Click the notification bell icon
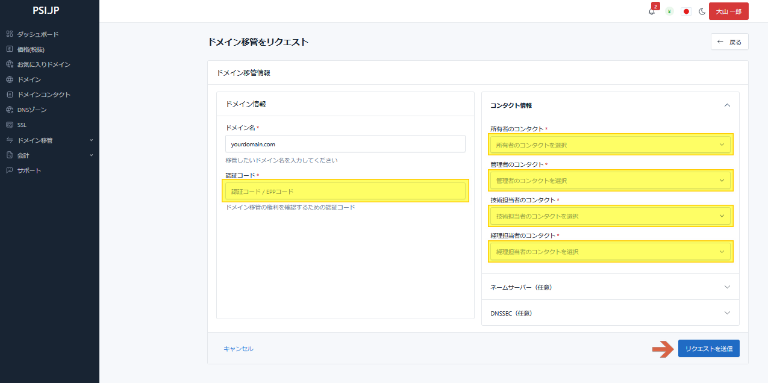The width and height of the screenshot is (768, 383). pyautogui.click(x=652, y=11)
